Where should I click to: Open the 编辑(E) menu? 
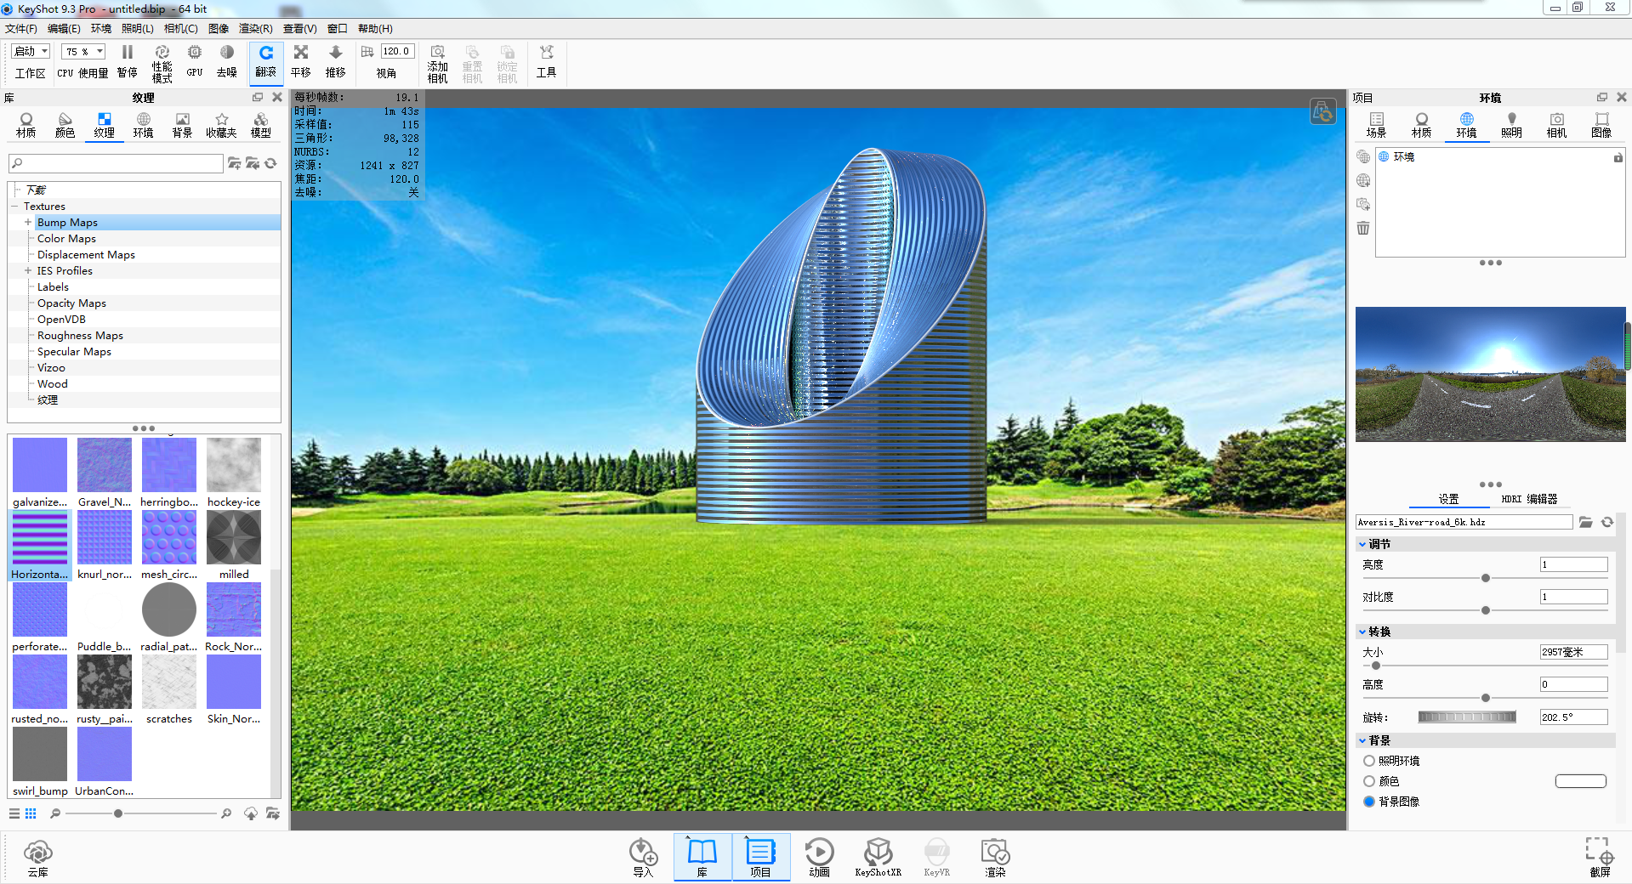coord(64,29)
